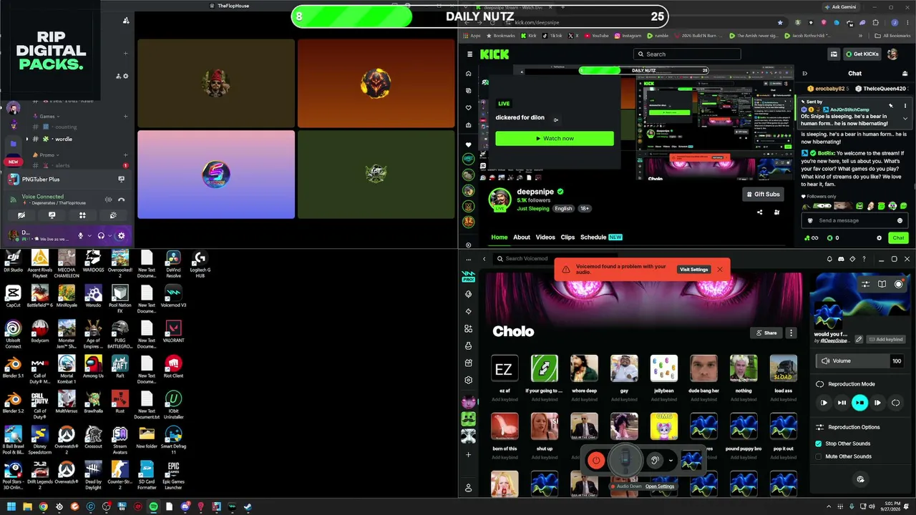
Task: Open the Kick hamburger menu
Action: pyautogui.click(x=469, y=54)
